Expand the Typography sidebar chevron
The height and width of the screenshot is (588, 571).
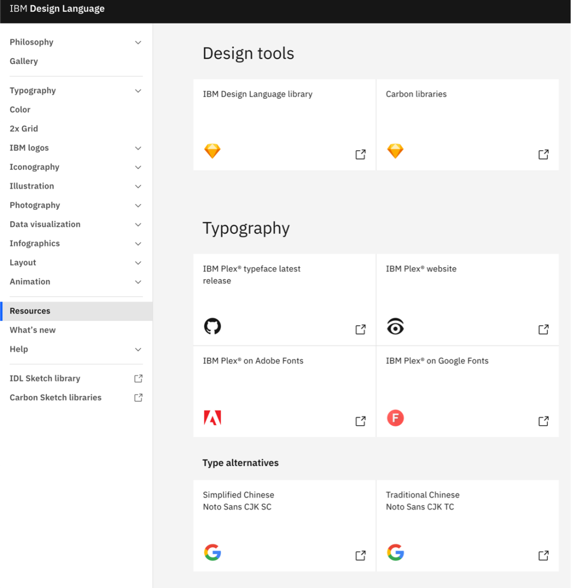pyautogui.click(x=139, y=91)
